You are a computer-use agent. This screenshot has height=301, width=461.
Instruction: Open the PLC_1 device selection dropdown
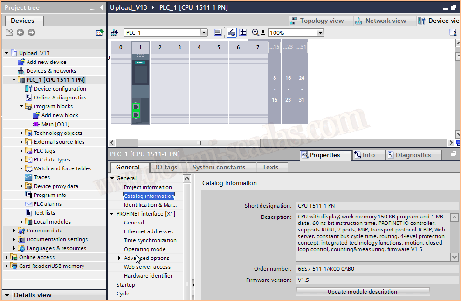(x=204, y=33)
